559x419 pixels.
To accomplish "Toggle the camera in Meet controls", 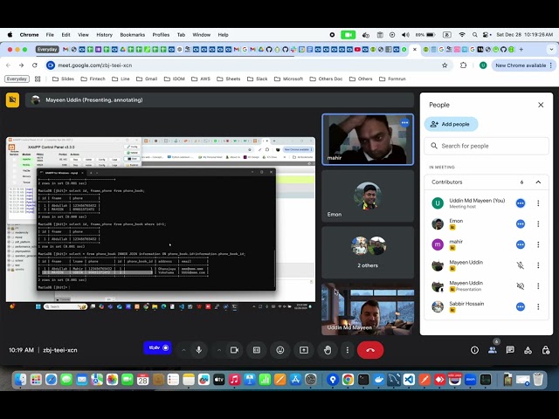I will pyautogui.click(x=234, y=350).
